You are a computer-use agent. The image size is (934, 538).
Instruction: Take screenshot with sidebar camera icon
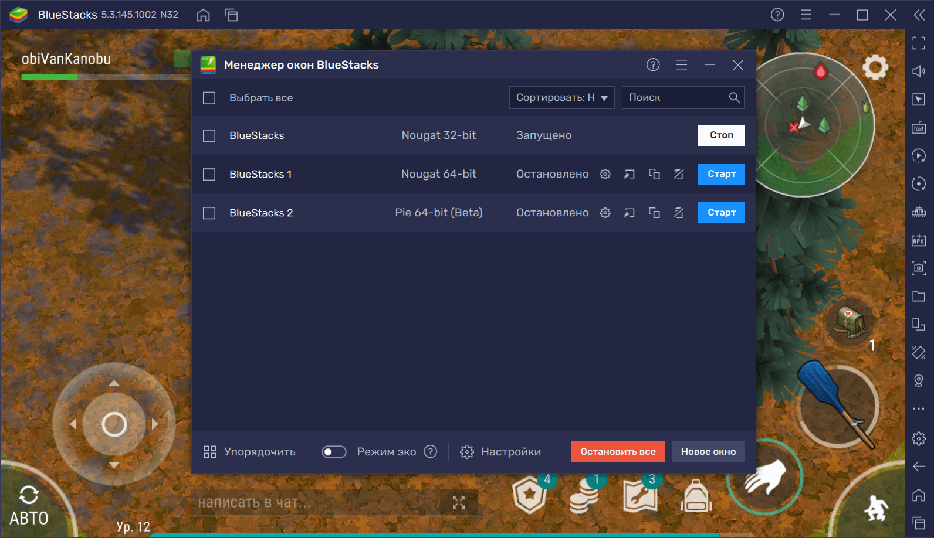pyautogui.click(x=919, y=268)
